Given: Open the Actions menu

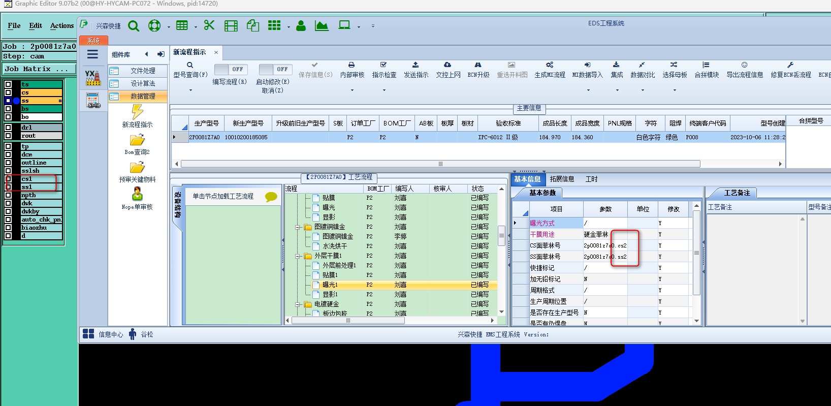Looking at the screenshot, I should coord(62,25).
